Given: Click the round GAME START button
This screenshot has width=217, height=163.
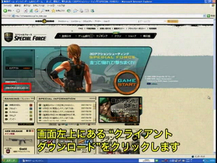Looking at the screenshot, I should coord(127,82).
